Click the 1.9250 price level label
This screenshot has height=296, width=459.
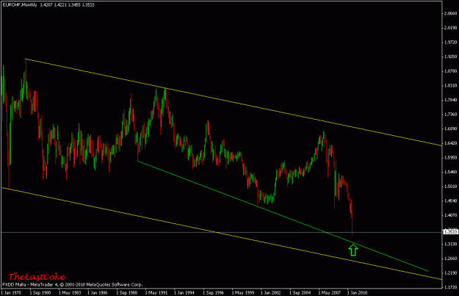pyautogui.click(x=450, y=57)
